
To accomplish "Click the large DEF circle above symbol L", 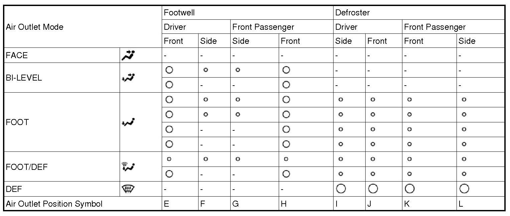I will coord(464,189).
